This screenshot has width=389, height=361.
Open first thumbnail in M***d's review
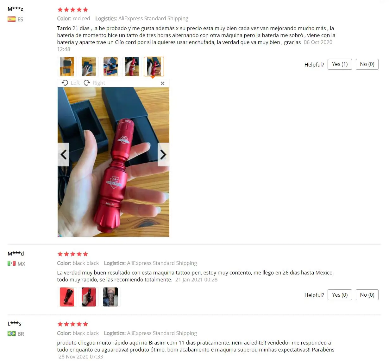tap(67, 297)
